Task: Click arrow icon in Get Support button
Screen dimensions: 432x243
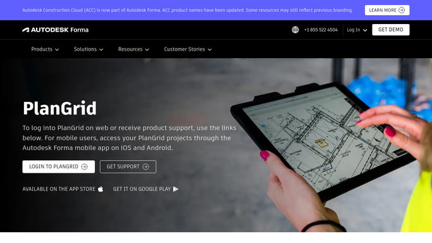Action: coord(145,166)
